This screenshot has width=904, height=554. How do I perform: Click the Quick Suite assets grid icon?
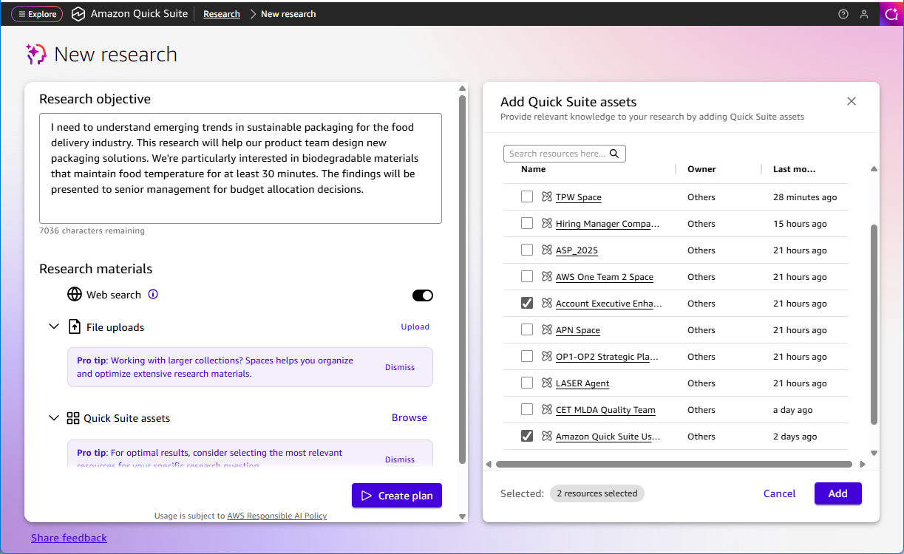tap(73, 418)
